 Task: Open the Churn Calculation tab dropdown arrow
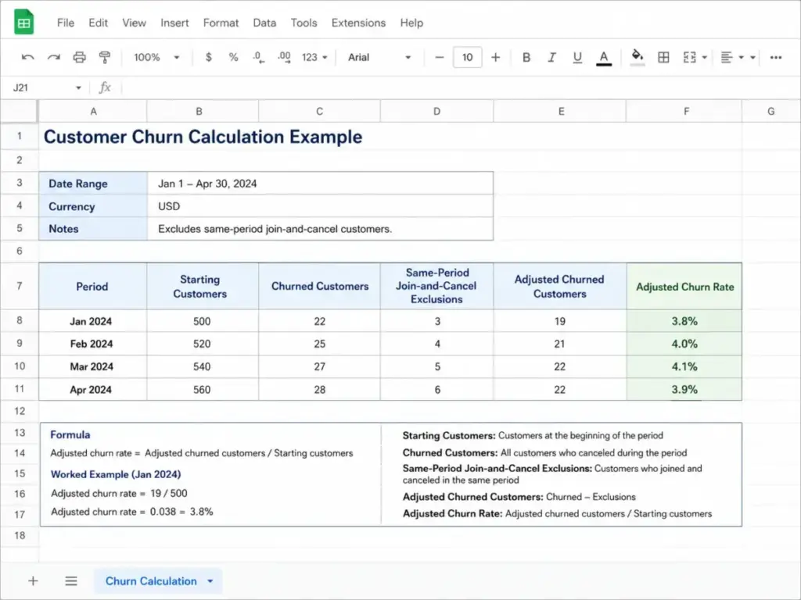(x=210, y=581)
